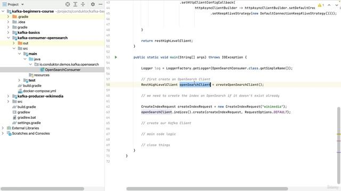341x191 pixels.
Task: Click the yellow warning stripe marker
Action: tap(339, 134)
